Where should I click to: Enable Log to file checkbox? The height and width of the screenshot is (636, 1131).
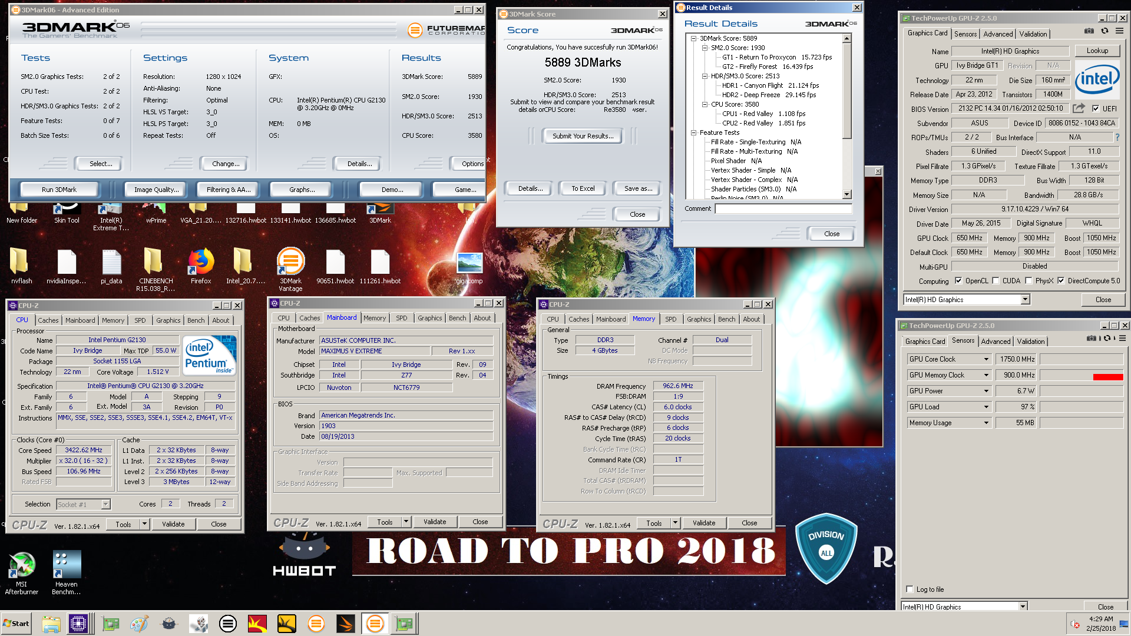coord(910,589)
